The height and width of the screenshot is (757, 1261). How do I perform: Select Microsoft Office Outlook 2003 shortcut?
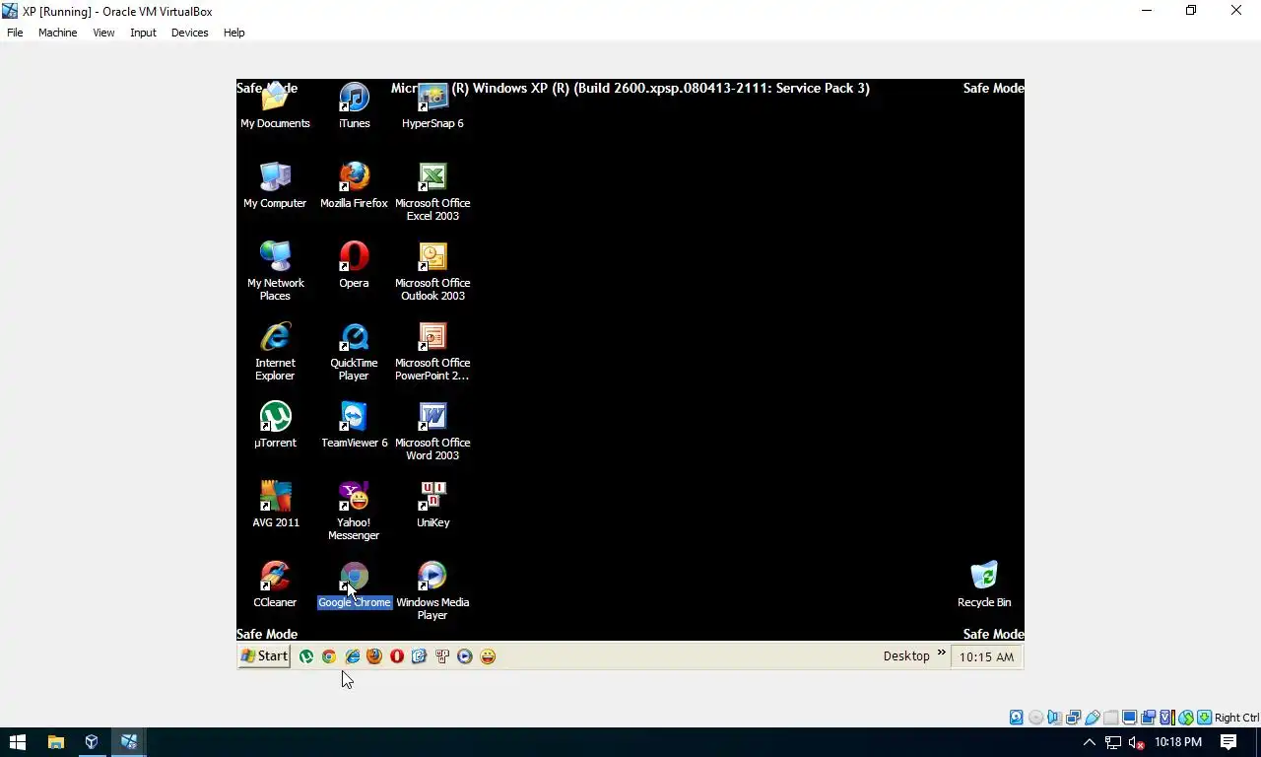[432, 271]
